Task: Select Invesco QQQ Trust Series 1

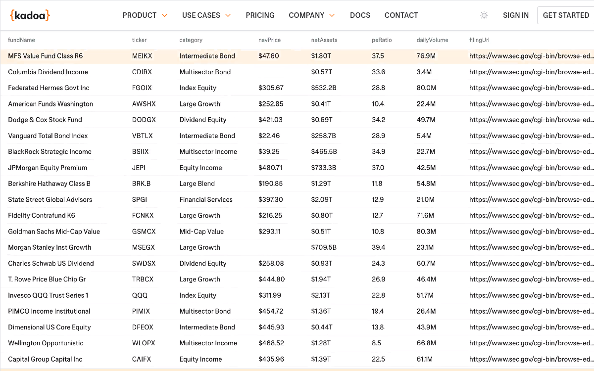Action: pyautogui.click(x=48, y=295)
